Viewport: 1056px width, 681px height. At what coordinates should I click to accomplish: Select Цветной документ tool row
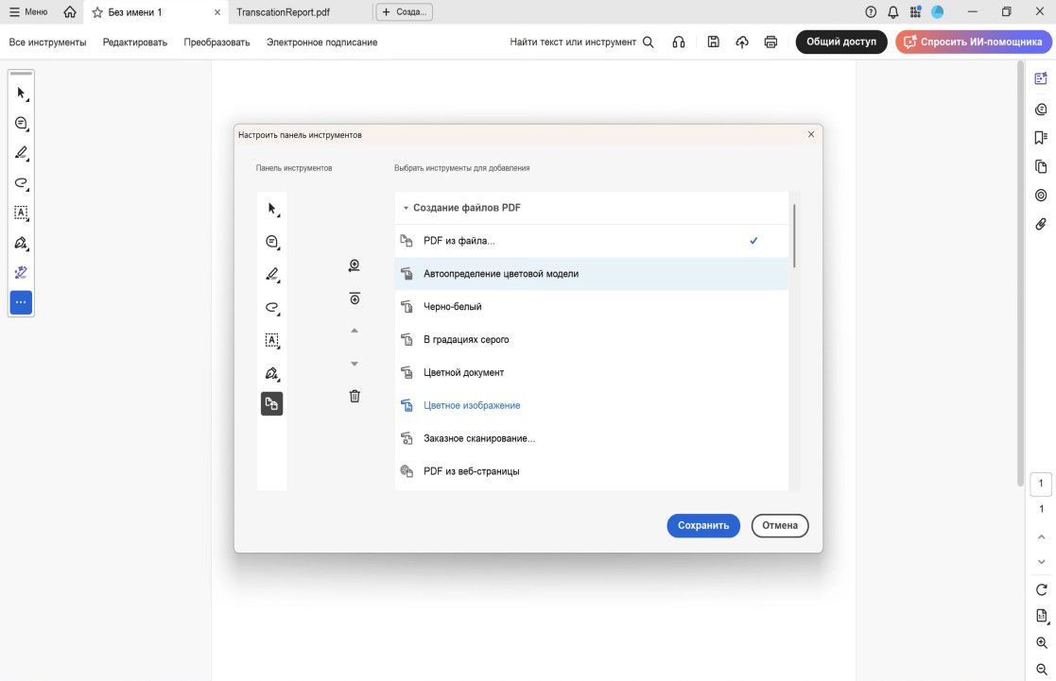pyautogui.click(x=591, y=373)
